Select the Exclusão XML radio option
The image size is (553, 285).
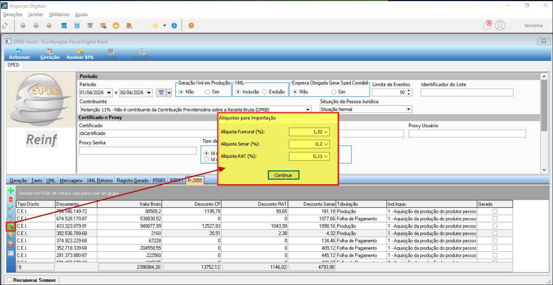[265, 92]
